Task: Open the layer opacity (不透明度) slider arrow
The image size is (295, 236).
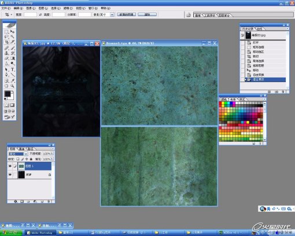Action: coord(52,154)
